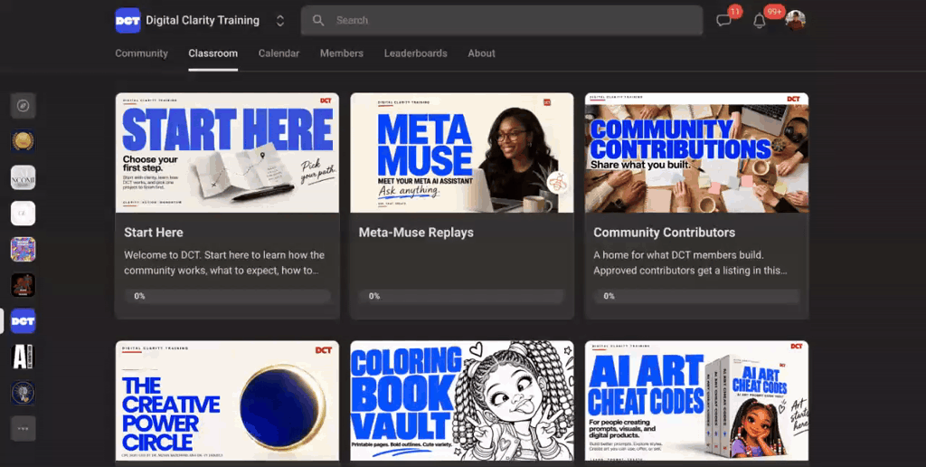Image resolution: width=926 pixels, height=467 pixels.
Task: Open the plain white community icon in sidebar
Action: (x=23, y=214)
